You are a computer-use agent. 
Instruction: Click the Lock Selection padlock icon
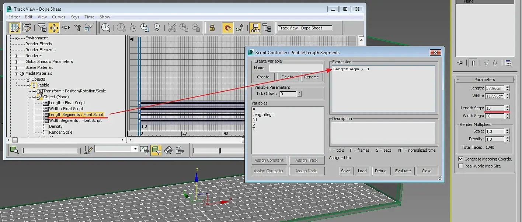(212, 28)
